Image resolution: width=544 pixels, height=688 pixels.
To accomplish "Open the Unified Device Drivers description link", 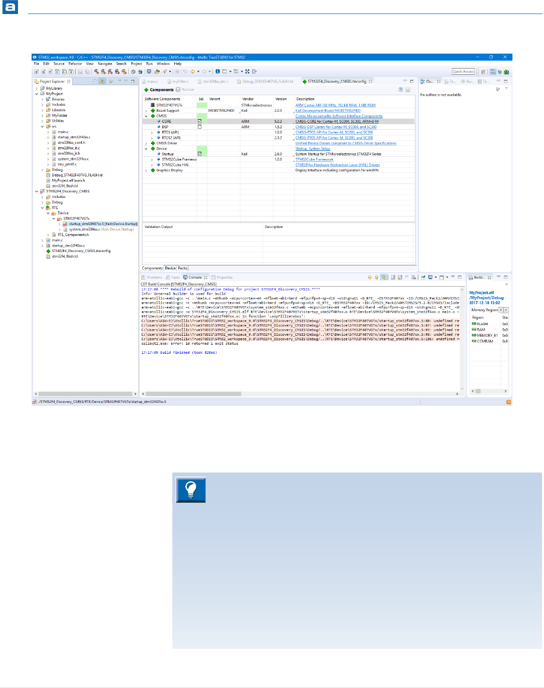I will (x=346, y=143).
